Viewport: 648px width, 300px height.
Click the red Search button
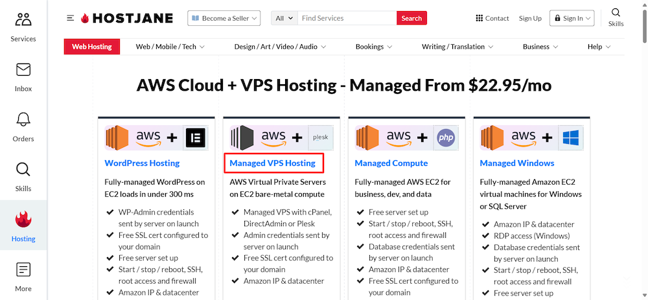click(x=411, y=18)
